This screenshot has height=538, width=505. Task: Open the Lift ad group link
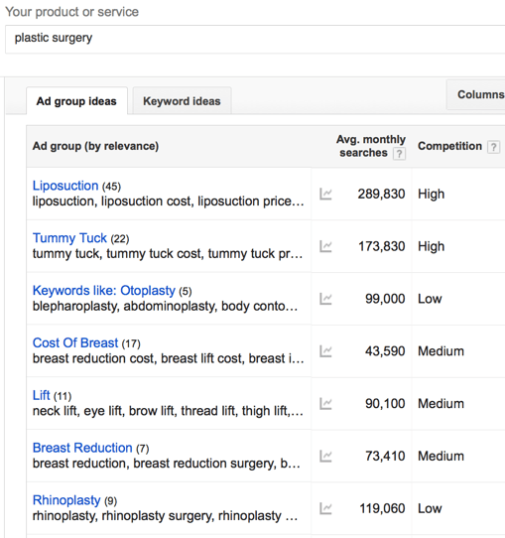(x=41, y=395)
